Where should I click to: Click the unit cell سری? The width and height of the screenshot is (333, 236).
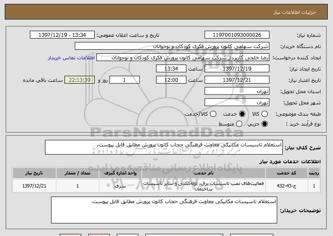[120, 186]
